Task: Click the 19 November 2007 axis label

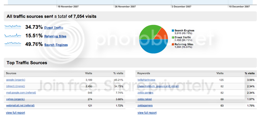Action: point(68,7)
